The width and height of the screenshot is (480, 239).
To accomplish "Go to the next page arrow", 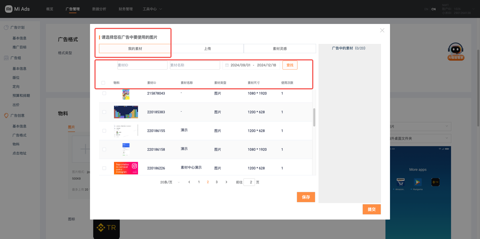I will [226, 182].
